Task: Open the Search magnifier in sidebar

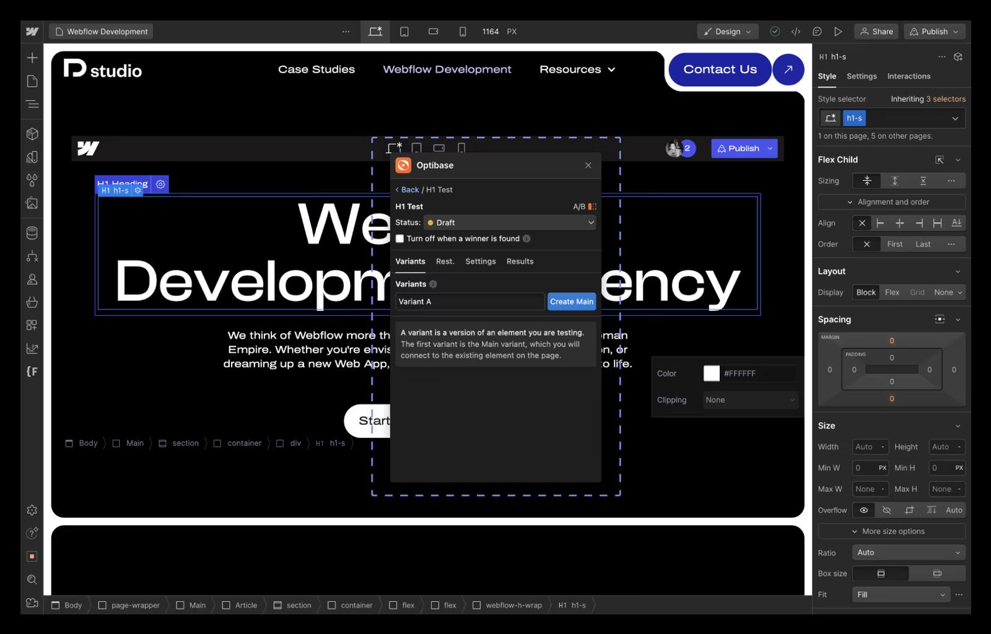Action: 32,580
